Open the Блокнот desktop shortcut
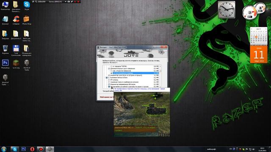Screen dimensions: 271x152 5,20
